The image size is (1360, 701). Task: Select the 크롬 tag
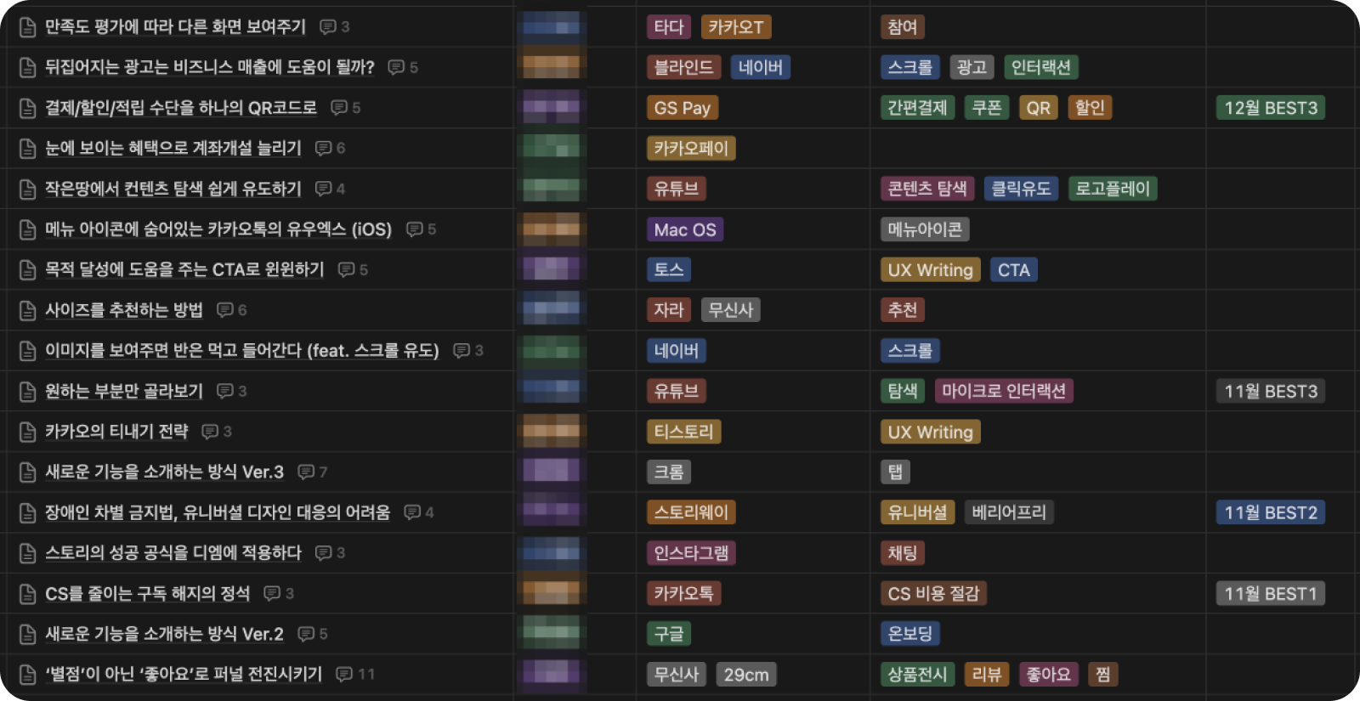tap(669, 472)
